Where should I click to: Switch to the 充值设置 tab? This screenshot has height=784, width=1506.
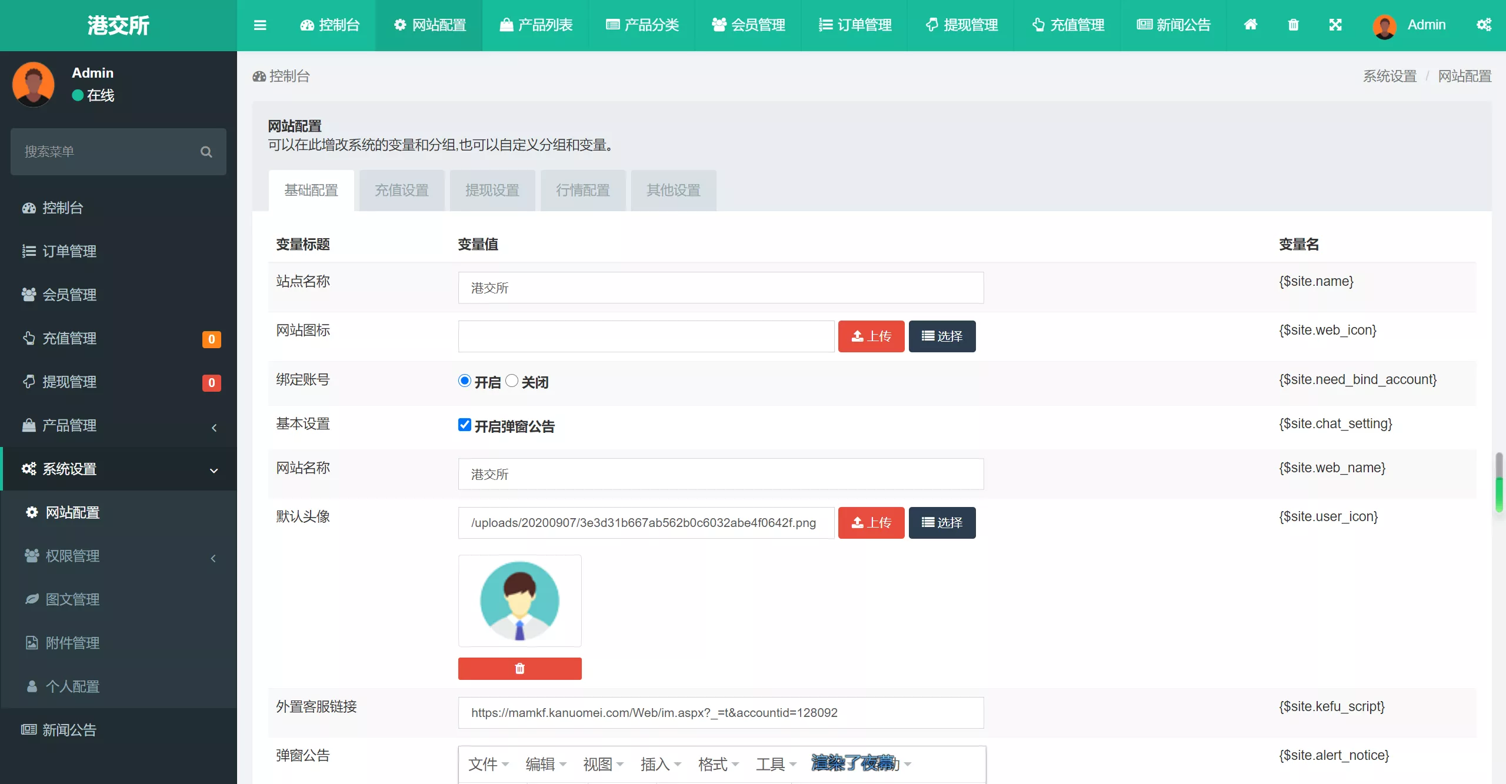[x=402, y=190]
